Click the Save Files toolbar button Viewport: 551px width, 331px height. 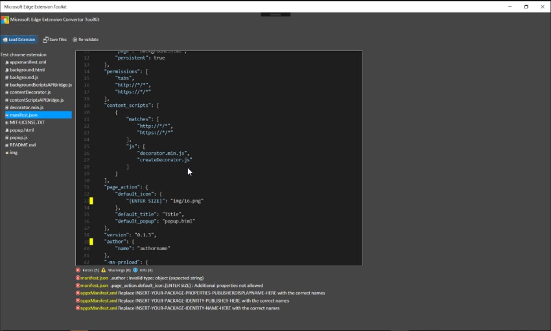click(x=54, y=40)
